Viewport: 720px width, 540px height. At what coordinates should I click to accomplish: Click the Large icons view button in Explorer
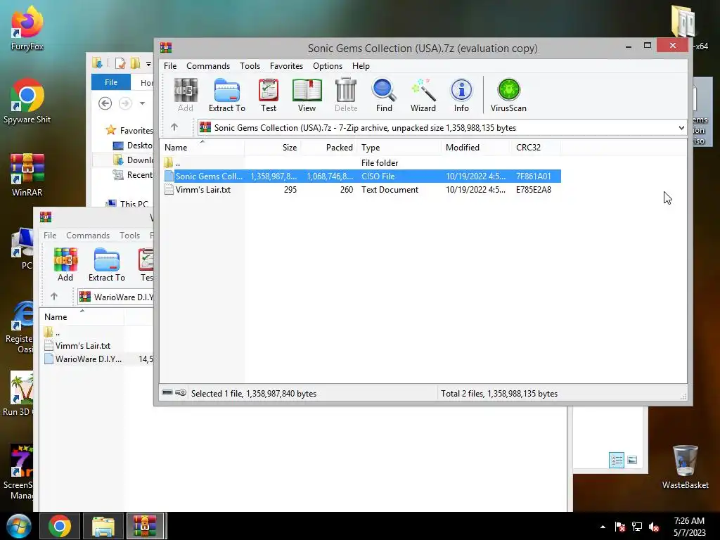[x=632, y=460]
